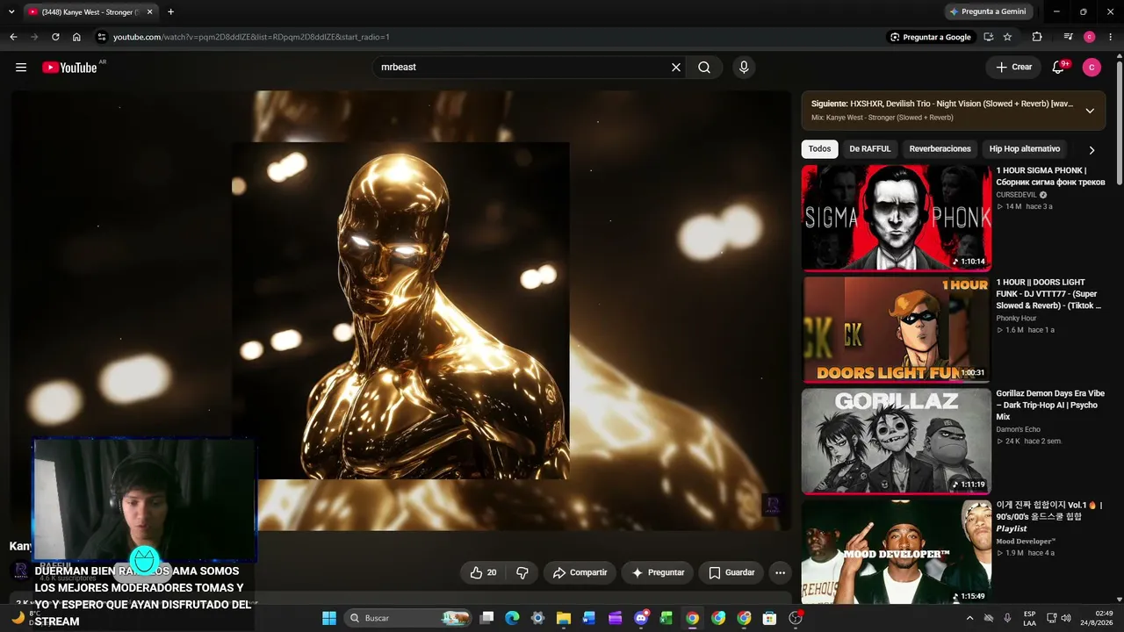Open the Gorillaz Demon Days thumbnail
The image size is (1124, 632).
tap(896, 441)
